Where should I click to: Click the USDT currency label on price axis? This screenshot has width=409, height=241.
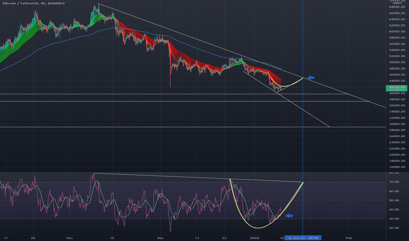coord(398,3)
